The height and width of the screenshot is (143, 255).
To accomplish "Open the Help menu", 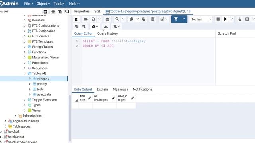I will tap(74, 4).
